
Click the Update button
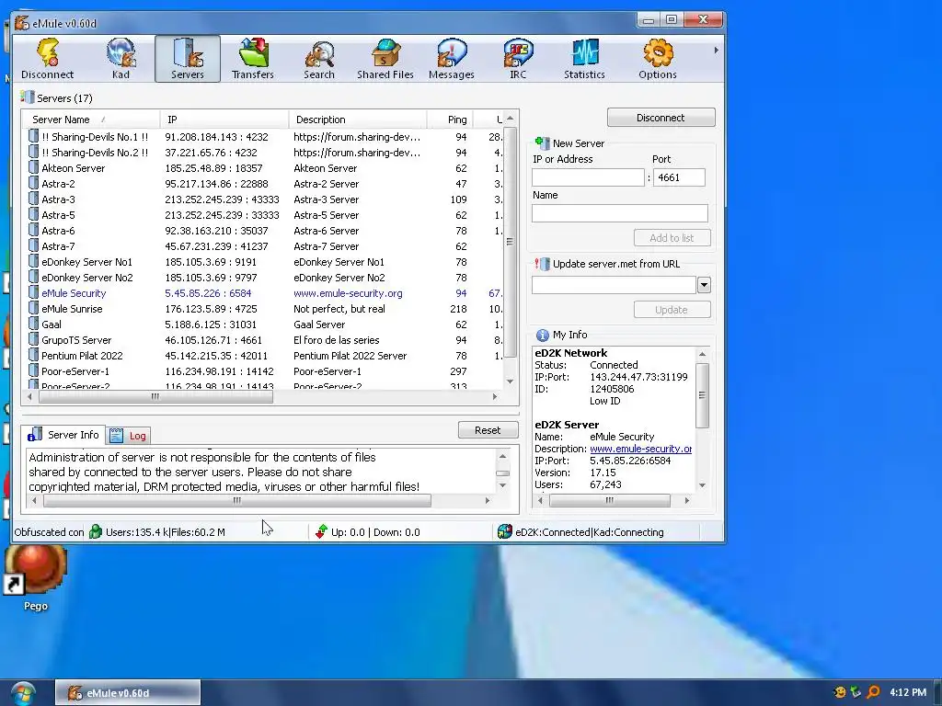[x=672, y=310]
